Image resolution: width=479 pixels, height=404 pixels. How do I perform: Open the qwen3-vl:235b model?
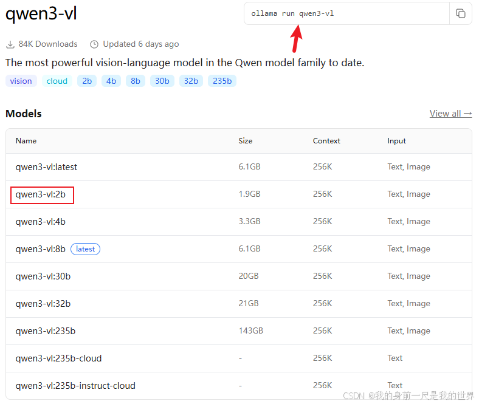click(x=46, y=331)
